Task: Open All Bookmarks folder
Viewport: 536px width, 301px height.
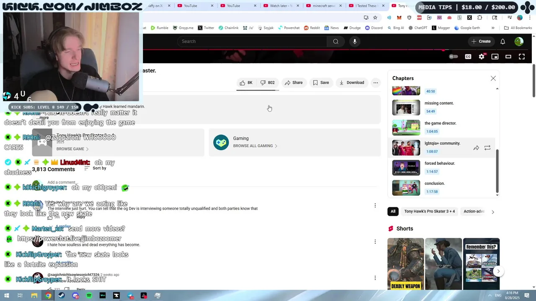Action: click(x=518, y=28)
